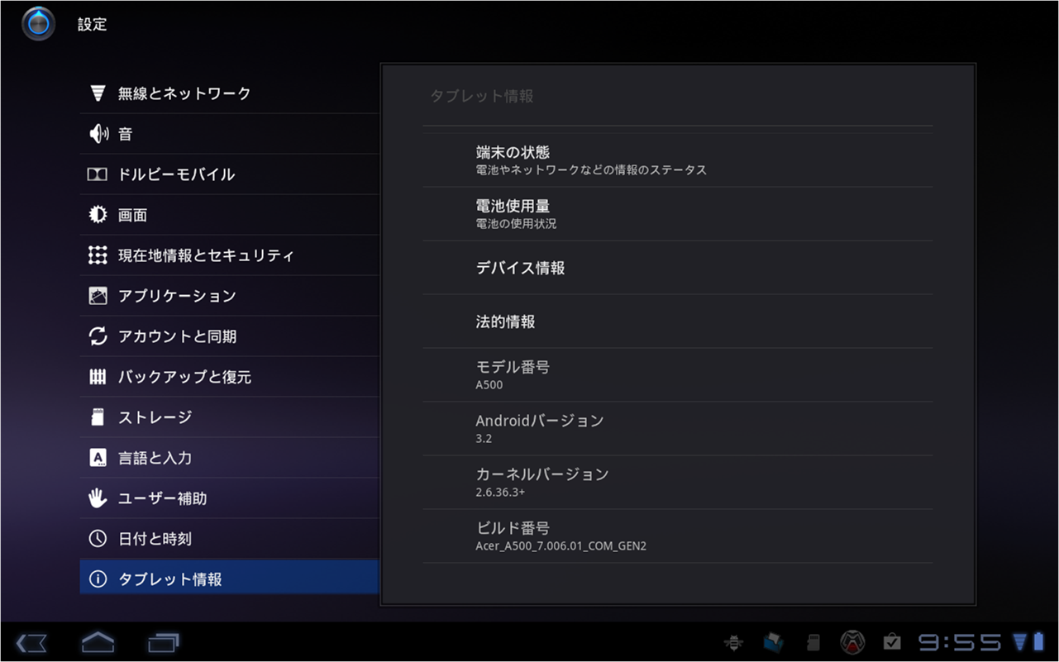1059x662 pixels.
Task: Tap the Wi-Fi signal status icon
Action: point(1018,642)
